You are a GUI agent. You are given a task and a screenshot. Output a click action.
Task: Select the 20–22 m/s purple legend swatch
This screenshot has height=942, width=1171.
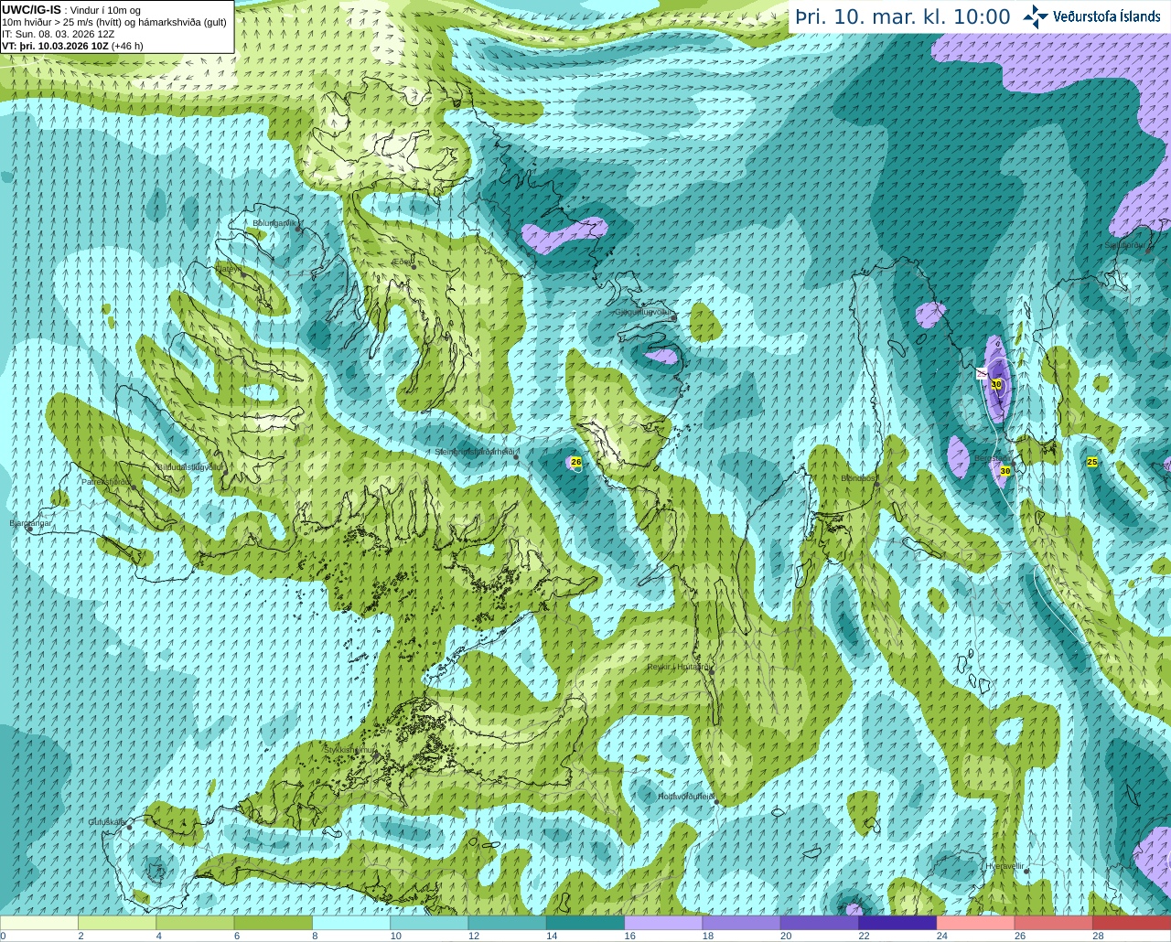820,923
